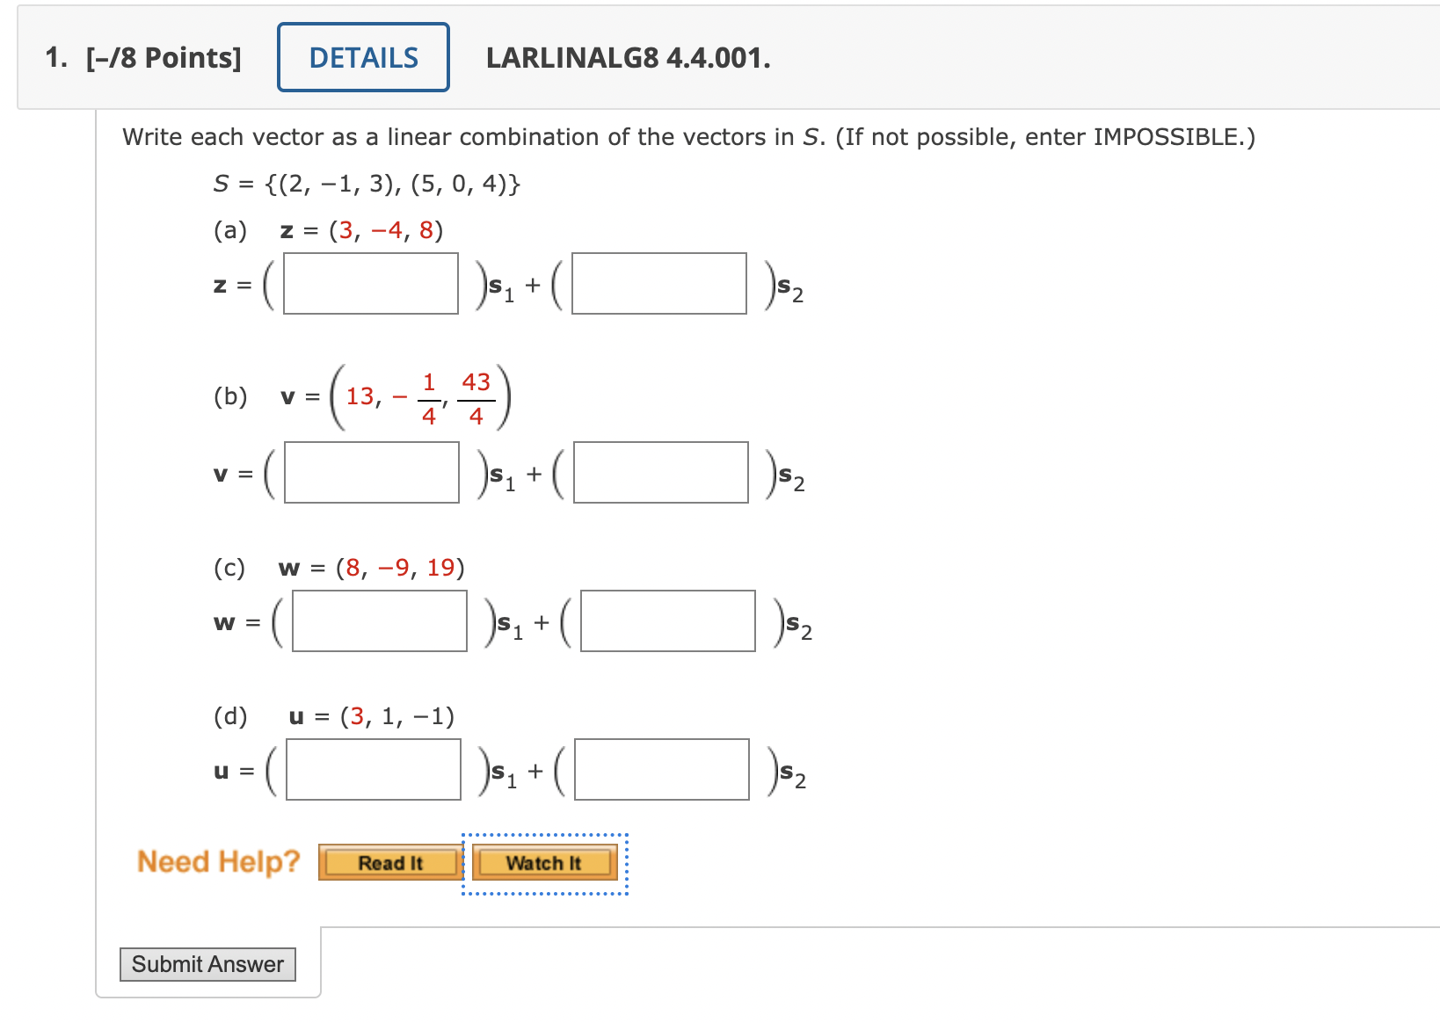
Task: Click the s1 coefficient box for v
Action: point(370,473)
